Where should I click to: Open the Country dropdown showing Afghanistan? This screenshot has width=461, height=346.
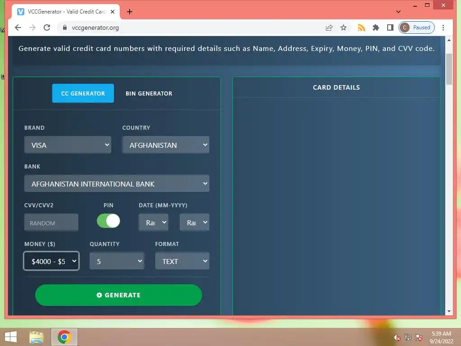click(166, 145)
